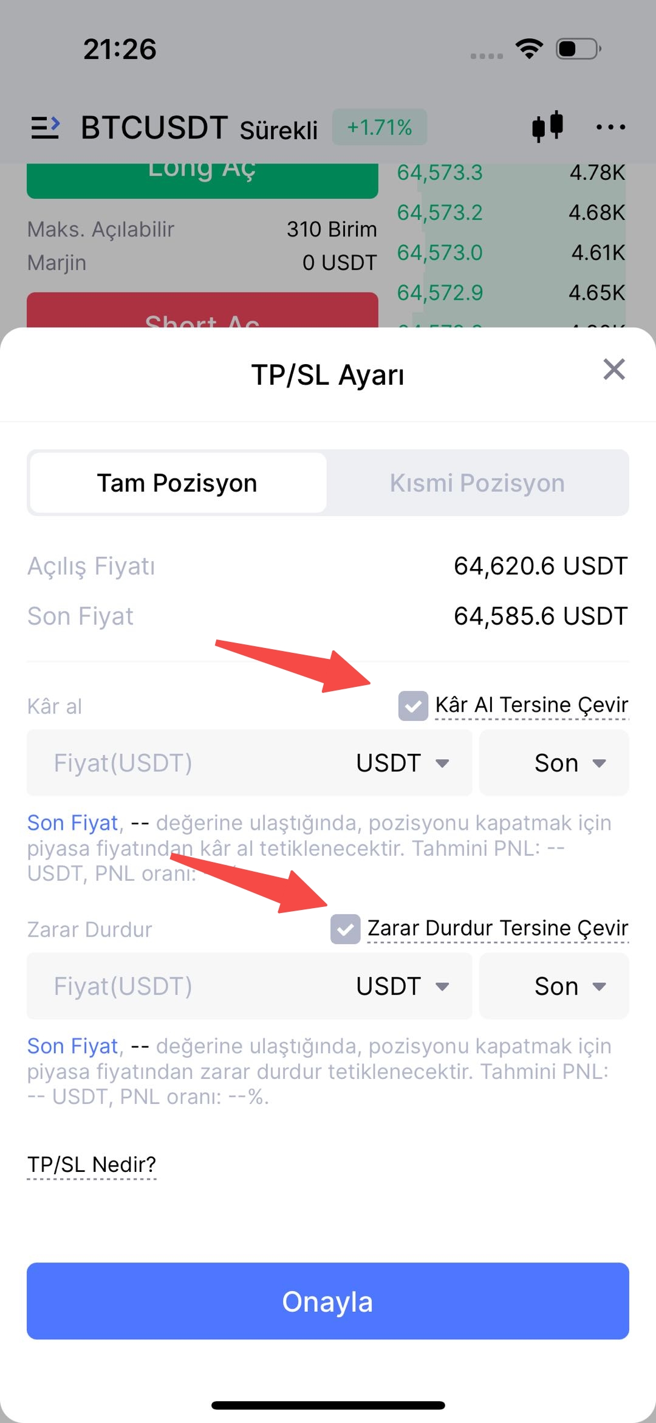Open the candlestick chart icon
This screenshot has height=1423, width=656.
pyautogui.click(x=547, y=126)
